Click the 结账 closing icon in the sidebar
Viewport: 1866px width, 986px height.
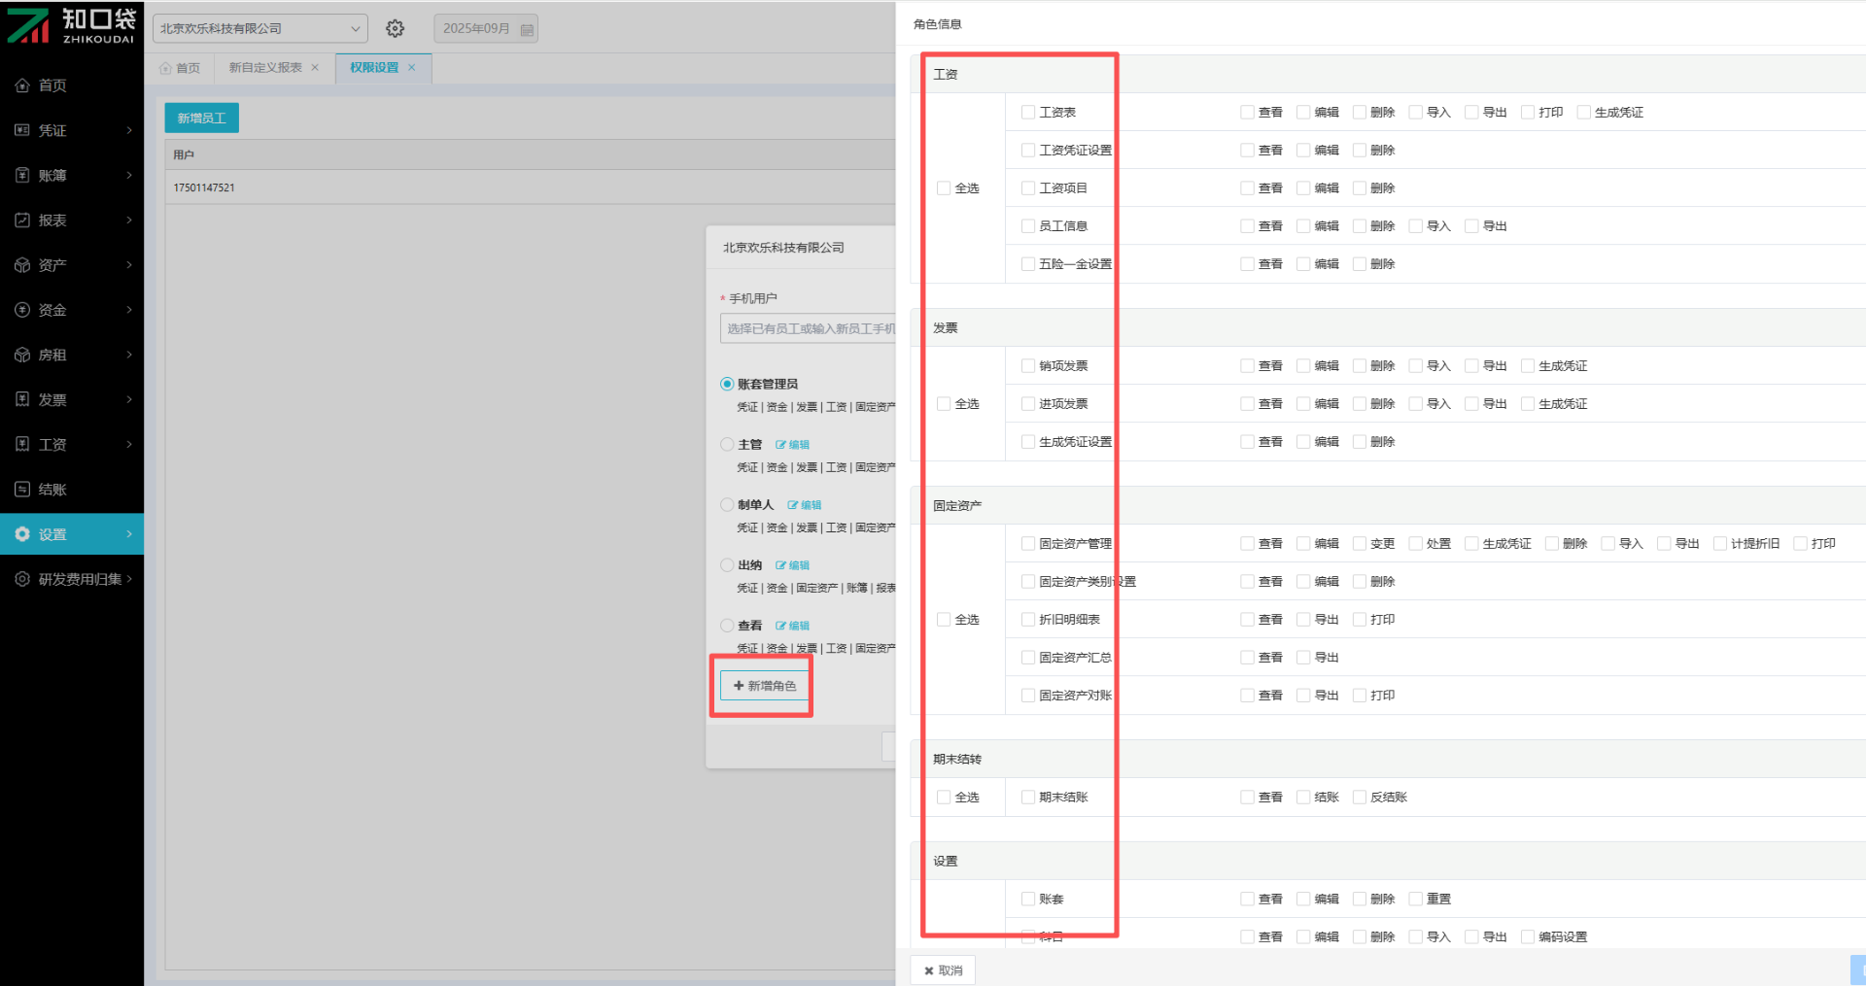point(22,490)
